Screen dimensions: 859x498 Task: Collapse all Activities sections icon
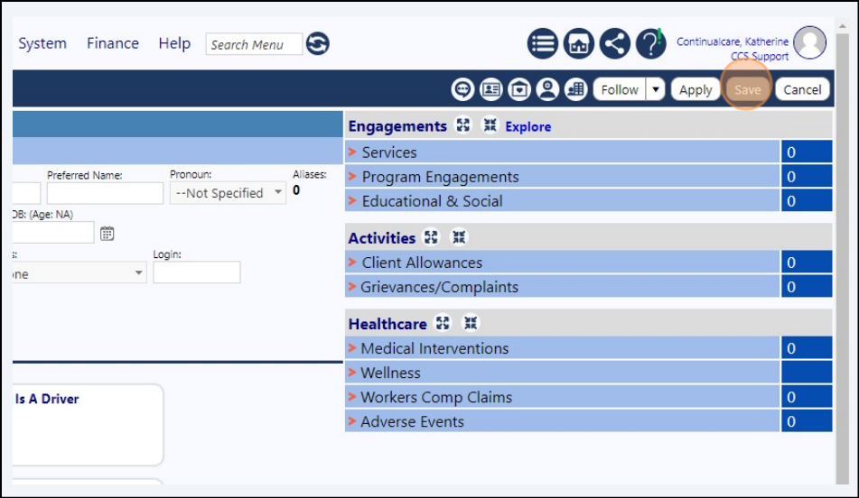[x=459, y=237]
